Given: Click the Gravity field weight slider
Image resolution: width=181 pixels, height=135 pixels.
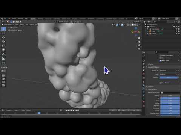Looking at the screenshot, I should point(170,96).
